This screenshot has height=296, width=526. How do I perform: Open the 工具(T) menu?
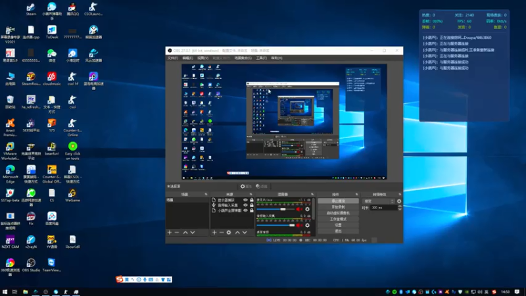click(261, 58)
